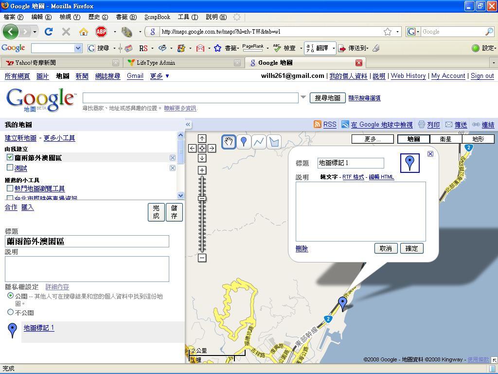This screenshot has height=374, width=498.
Task: Click the main map search input field
Action: [x=191, y=97]
